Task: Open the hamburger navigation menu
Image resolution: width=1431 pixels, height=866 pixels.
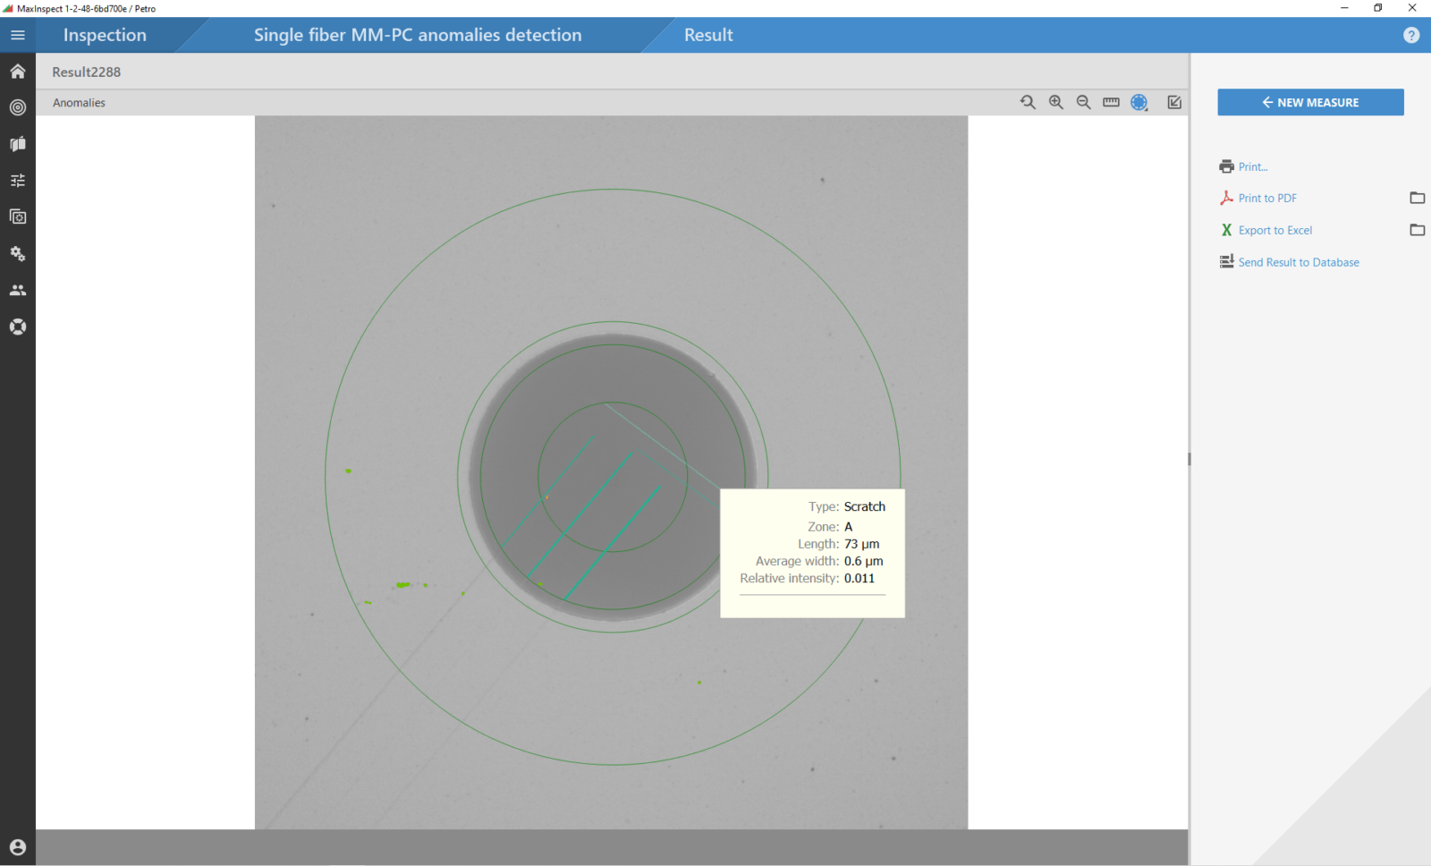Action: (18, 35)
